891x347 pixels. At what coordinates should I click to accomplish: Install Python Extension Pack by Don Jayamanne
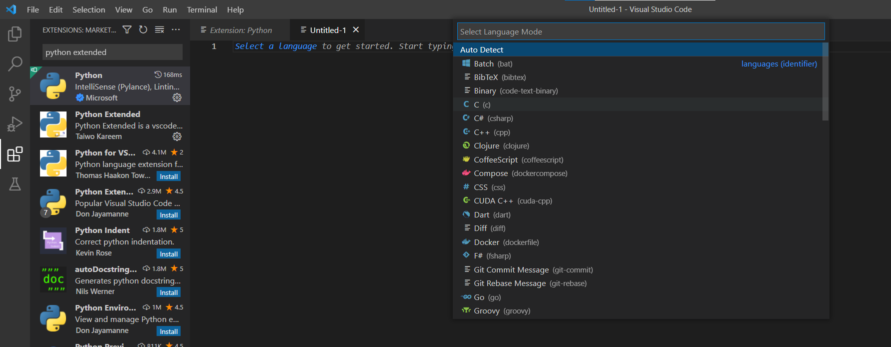[x=169, y=215]
